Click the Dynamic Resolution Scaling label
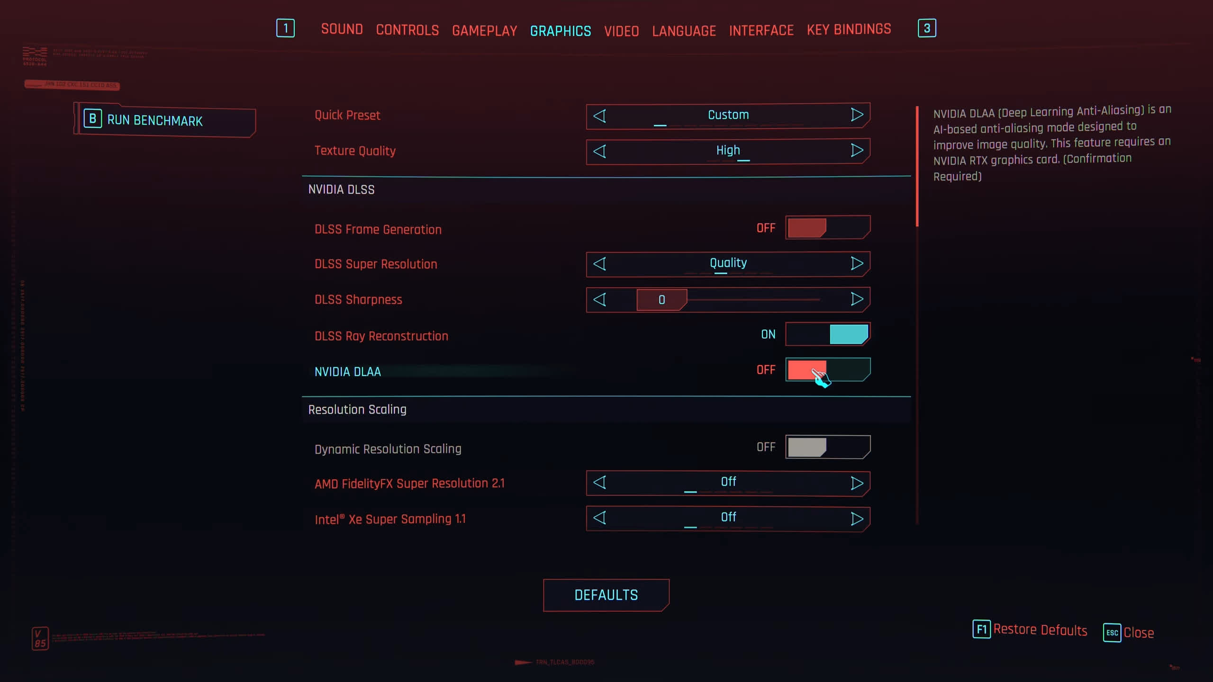 388,449
